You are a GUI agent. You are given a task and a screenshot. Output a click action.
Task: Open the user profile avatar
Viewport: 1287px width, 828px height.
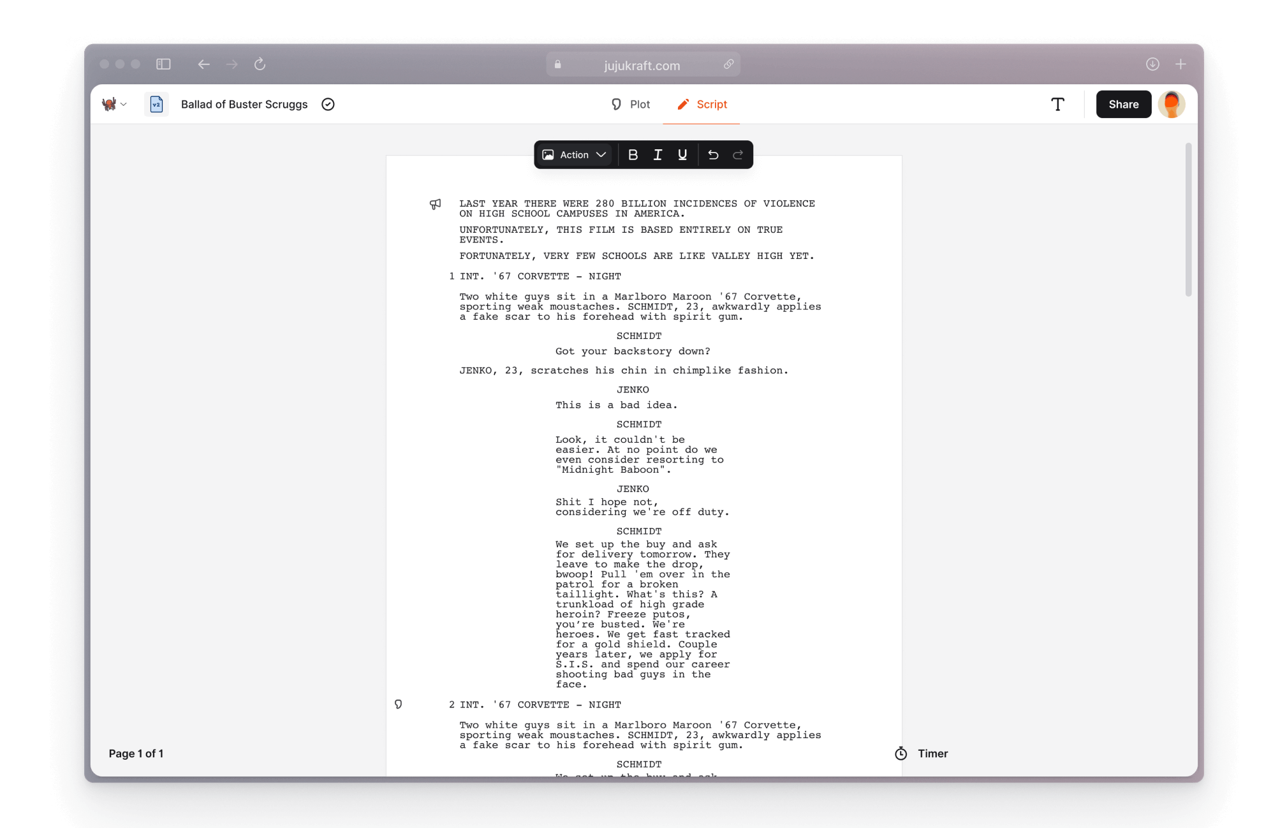(x=1172, y=104)
